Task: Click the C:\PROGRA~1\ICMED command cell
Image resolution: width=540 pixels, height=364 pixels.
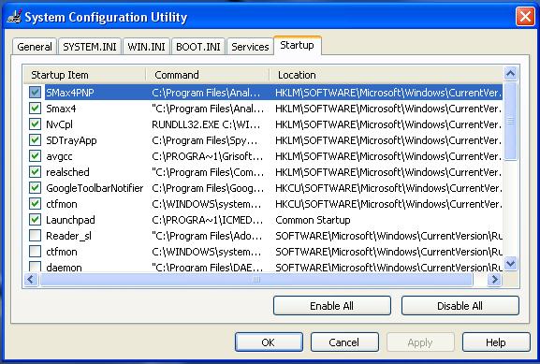Action: click(x=207, y=220)
